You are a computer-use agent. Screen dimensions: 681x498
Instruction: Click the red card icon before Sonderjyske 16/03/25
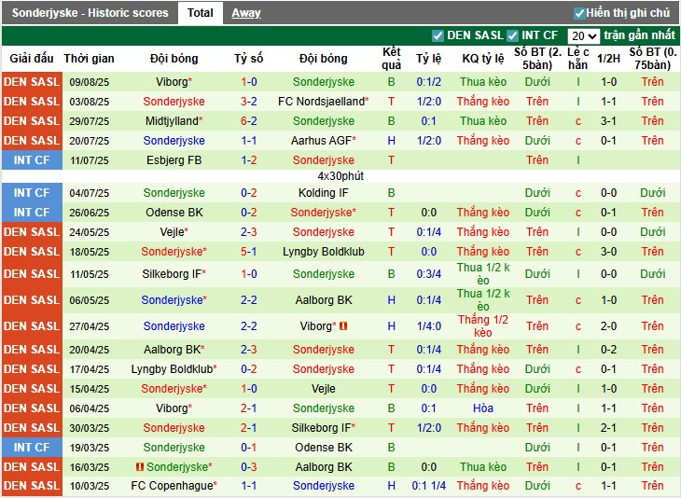click(x=139, y=466)
